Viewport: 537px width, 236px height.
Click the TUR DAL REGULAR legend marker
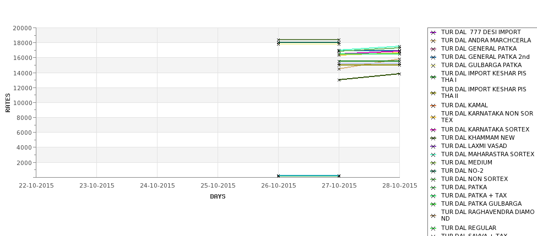tap(433, 228)
